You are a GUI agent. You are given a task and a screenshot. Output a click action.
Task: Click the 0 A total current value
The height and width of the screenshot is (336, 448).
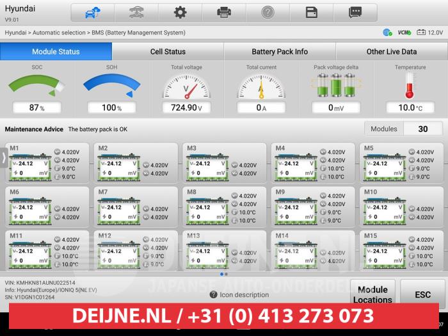261,108
